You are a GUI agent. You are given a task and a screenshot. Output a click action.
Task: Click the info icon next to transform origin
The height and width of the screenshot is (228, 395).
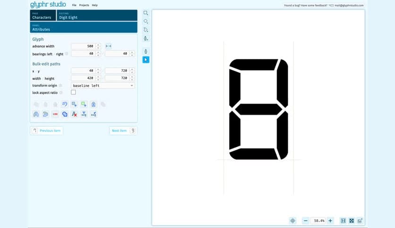click(x=60, y=86)
